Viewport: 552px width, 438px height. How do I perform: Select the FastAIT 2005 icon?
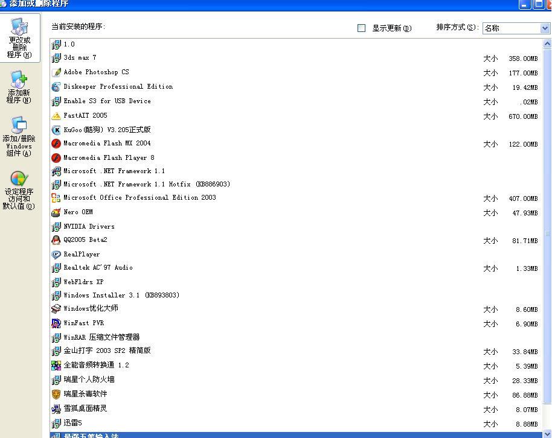[56, 116]
